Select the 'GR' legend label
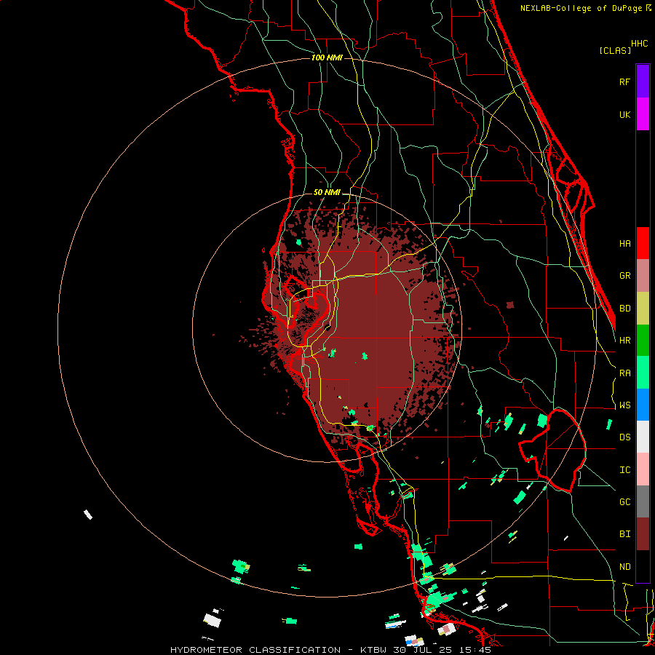 pos(624,276)
